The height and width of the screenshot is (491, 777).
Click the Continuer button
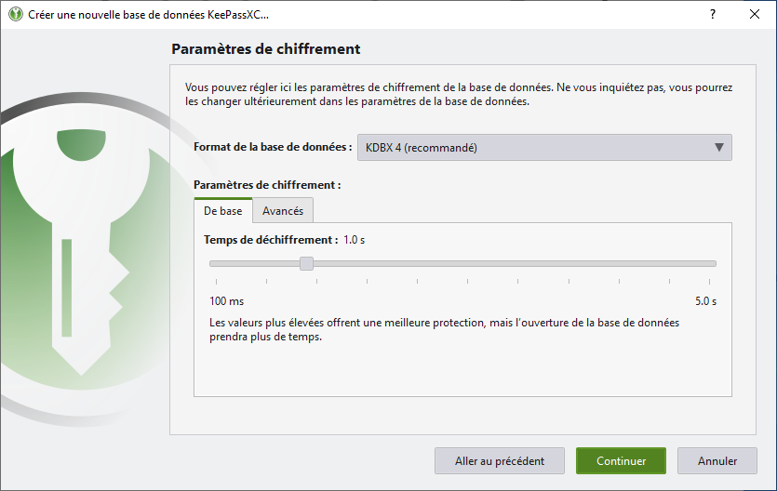[x=621, y=461]
